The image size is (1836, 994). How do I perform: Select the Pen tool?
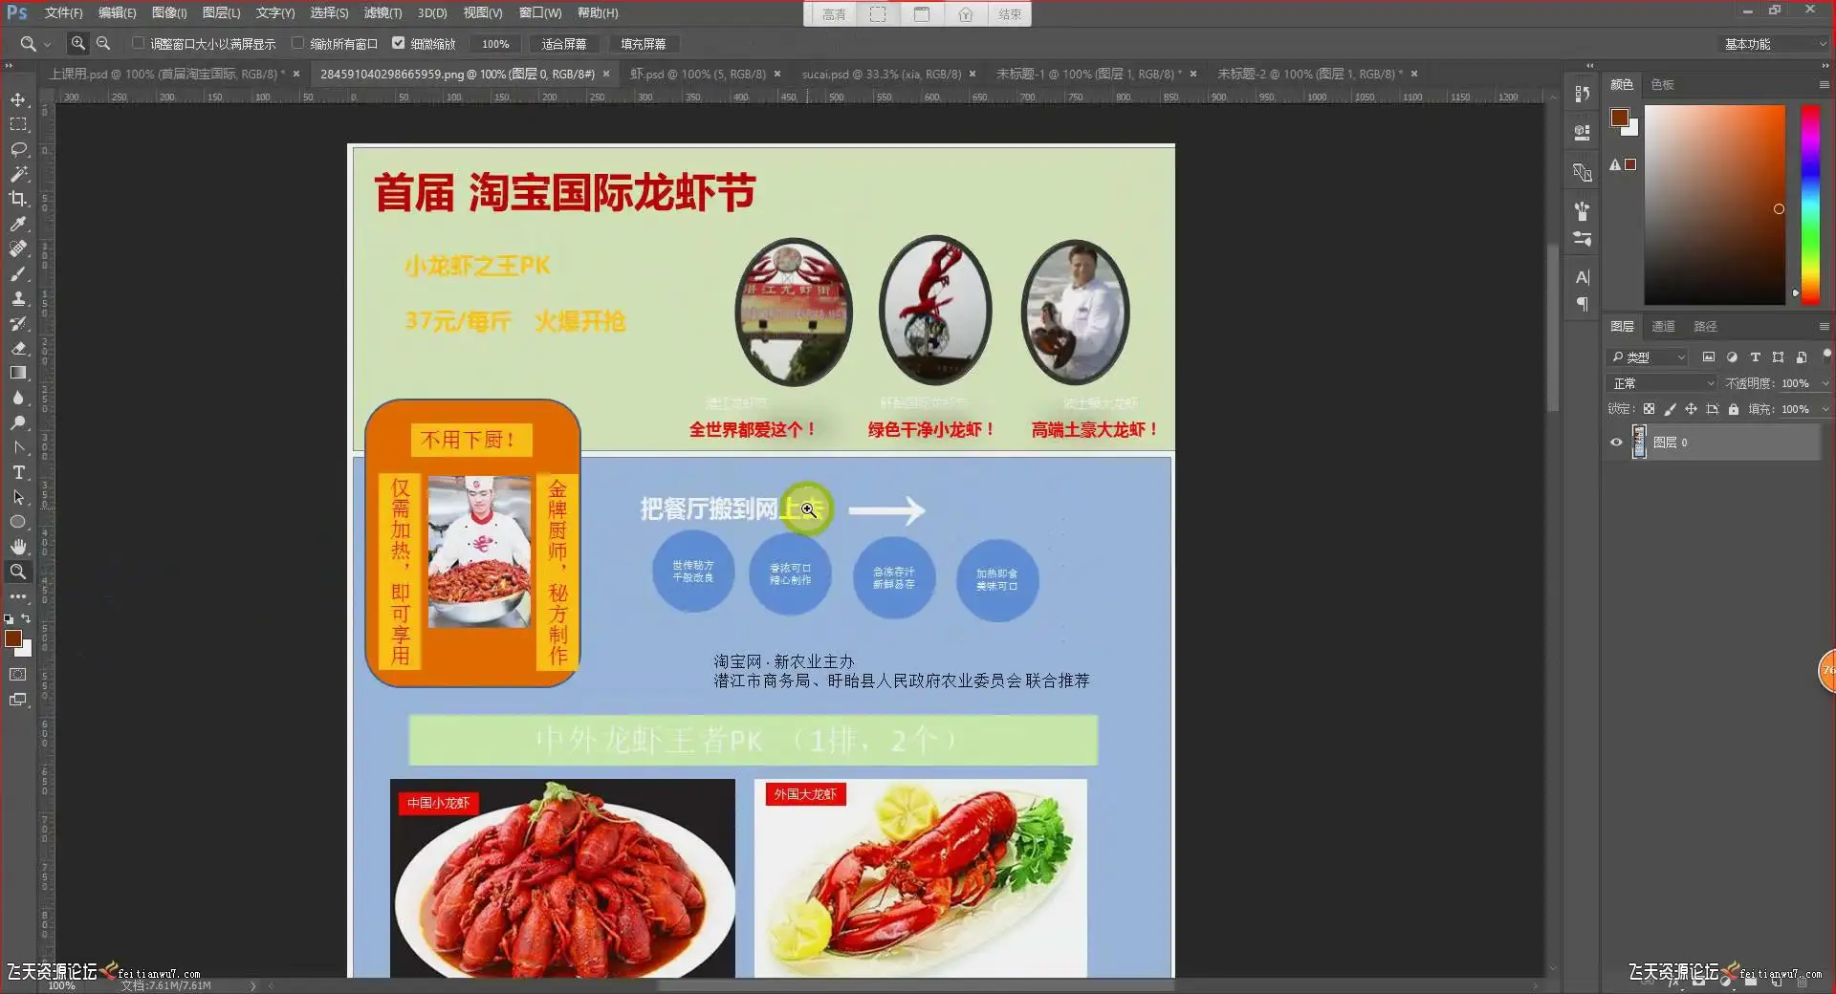(18, 448)
